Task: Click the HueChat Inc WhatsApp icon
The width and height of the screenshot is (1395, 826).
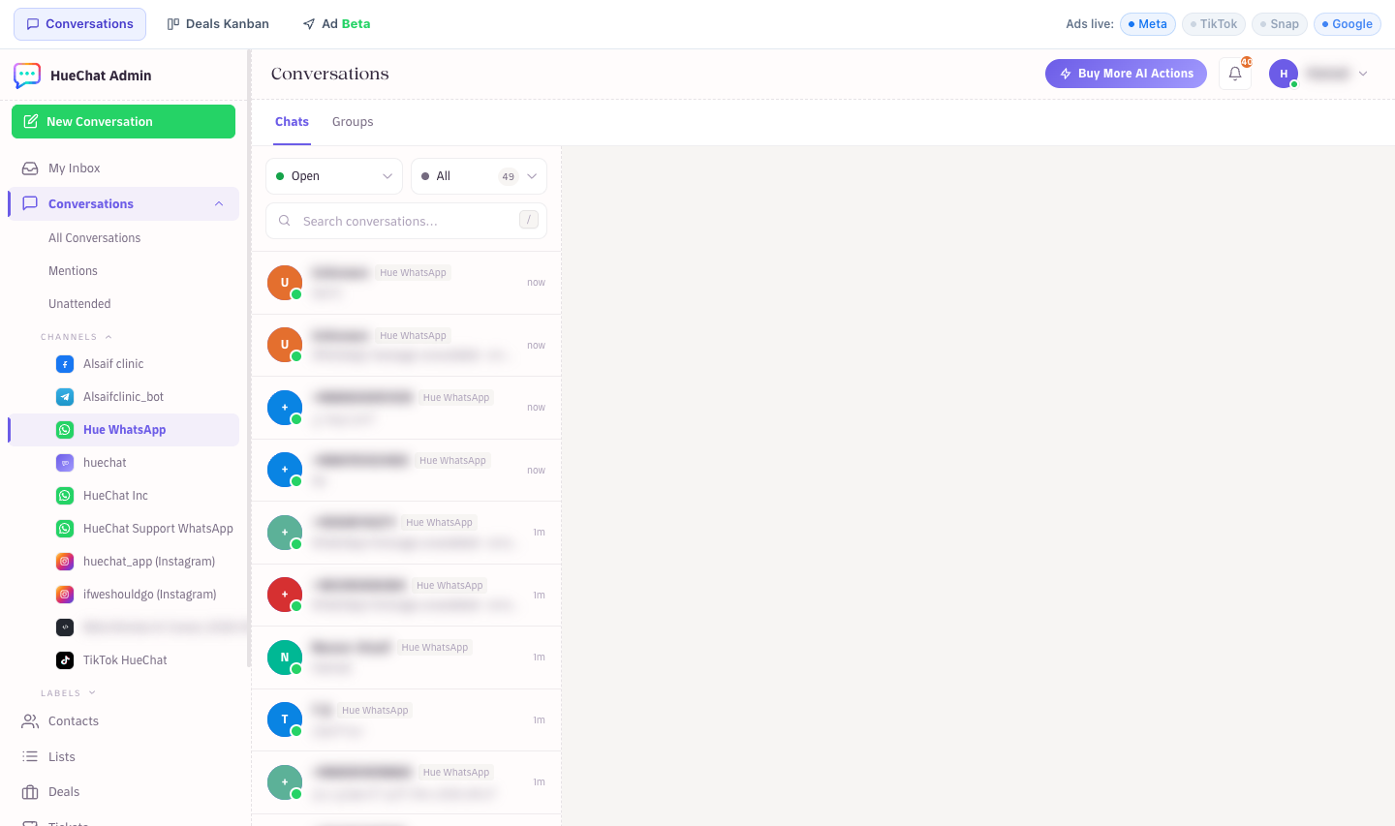Action: tap(65, 496)
